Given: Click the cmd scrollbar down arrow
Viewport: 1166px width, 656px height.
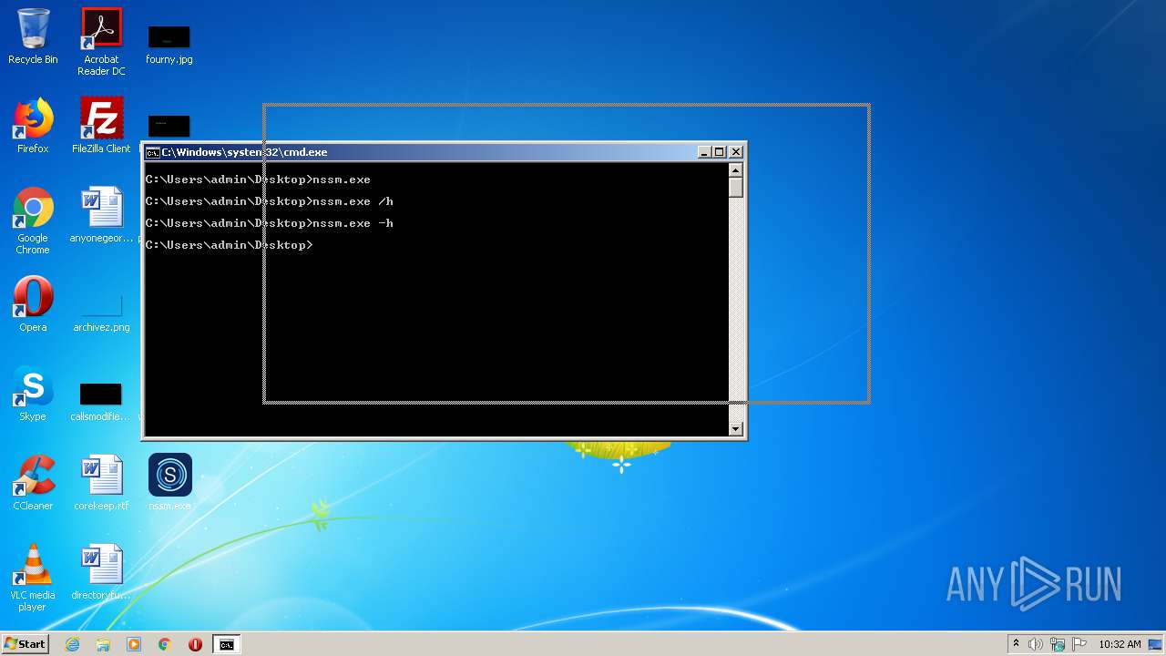Looking at the screenshot, I should (x=736, y=429).
